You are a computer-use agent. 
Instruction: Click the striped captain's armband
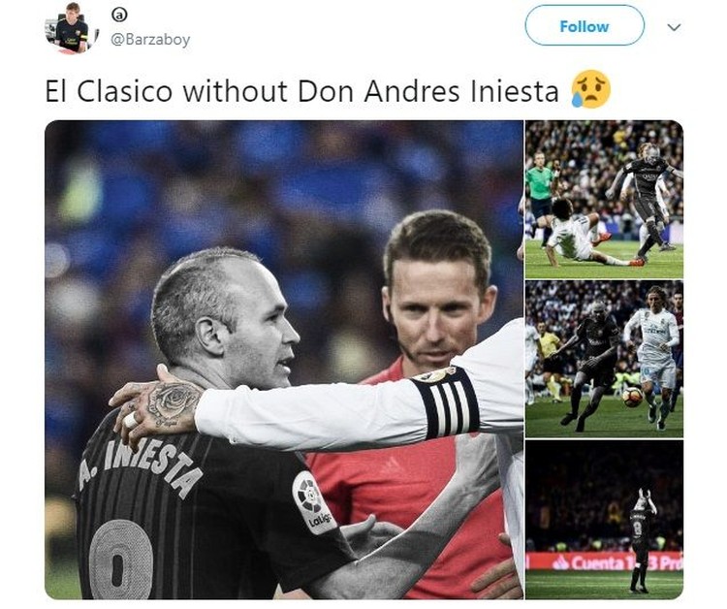coord(446,402)
